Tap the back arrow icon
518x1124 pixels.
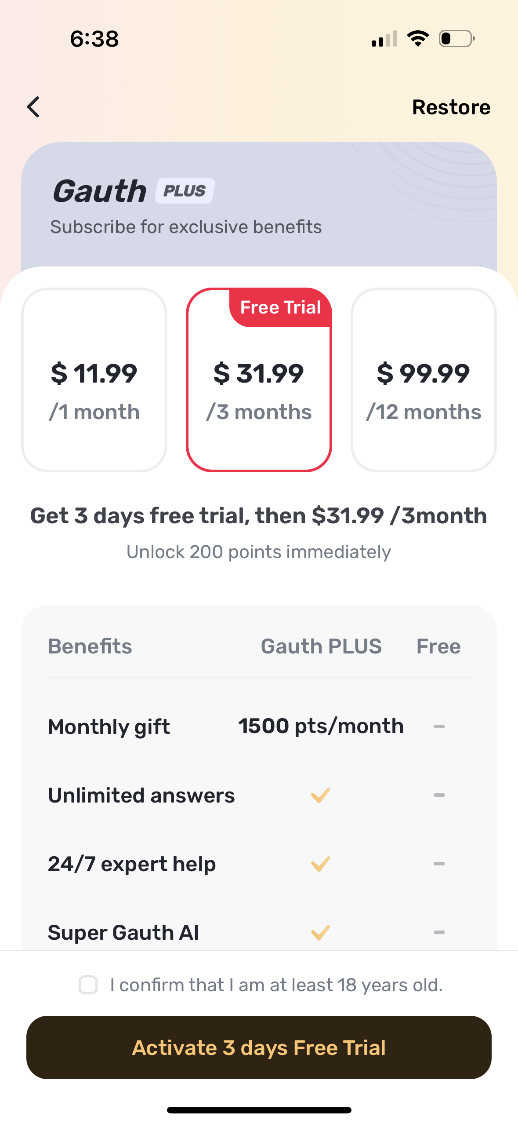click(33, 107)
